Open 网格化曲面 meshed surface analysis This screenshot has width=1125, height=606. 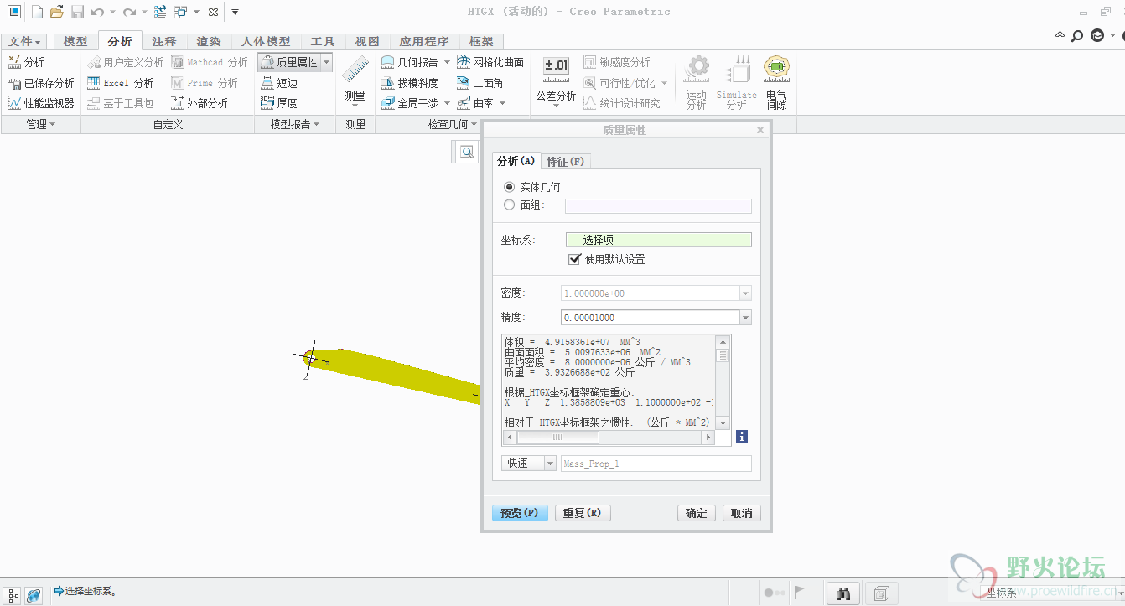tap(490, 62)
